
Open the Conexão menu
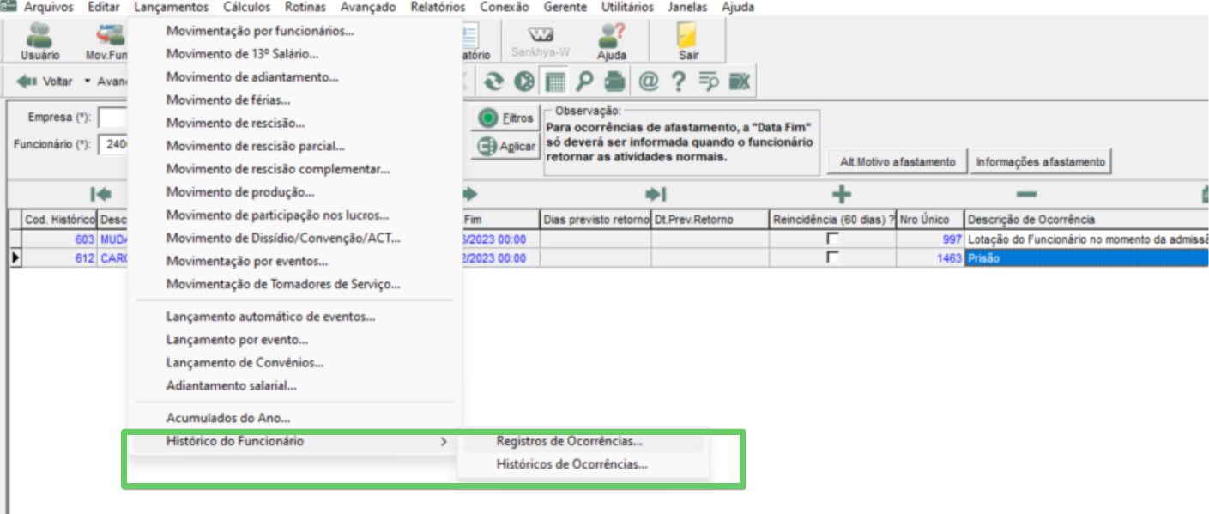(x=505, y=7)
